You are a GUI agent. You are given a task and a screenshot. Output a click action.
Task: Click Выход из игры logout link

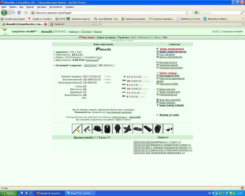(169, 115)
